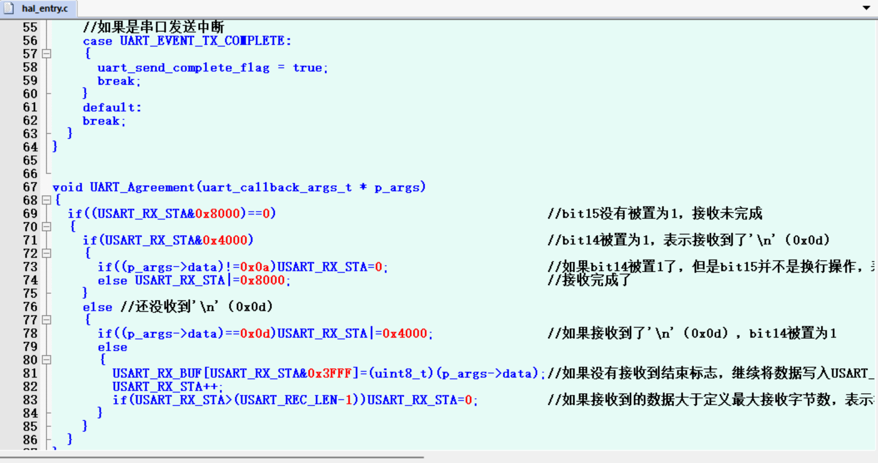
Task: Click USART_RX_BUF on line 81
Action: 157,373
